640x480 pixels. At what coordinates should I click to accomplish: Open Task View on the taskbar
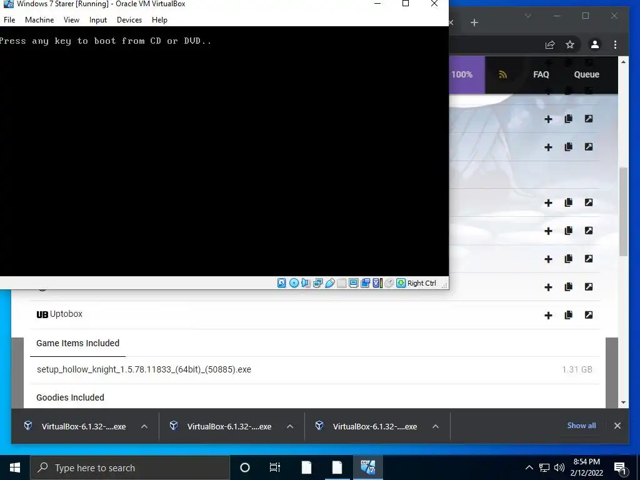click(275, 467)
